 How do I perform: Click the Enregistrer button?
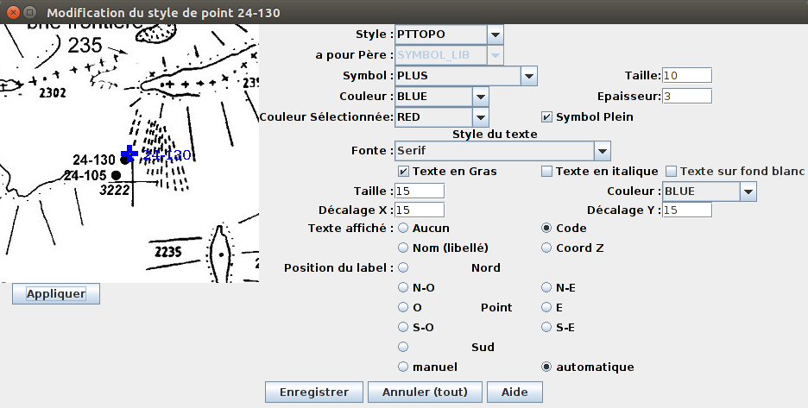(314, 392)
